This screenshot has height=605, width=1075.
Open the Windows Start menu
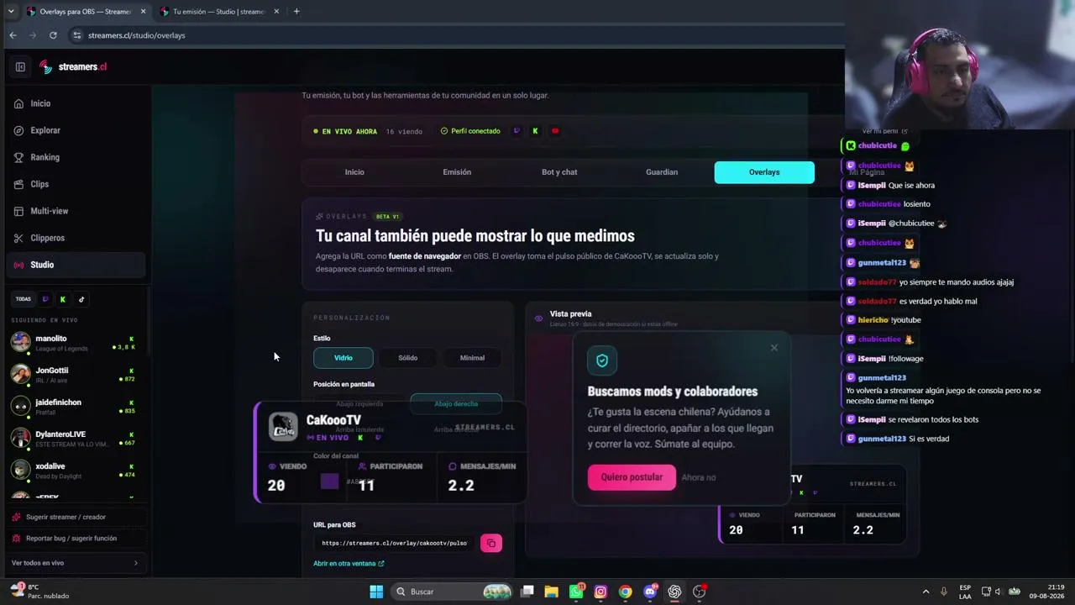(376, 592)
